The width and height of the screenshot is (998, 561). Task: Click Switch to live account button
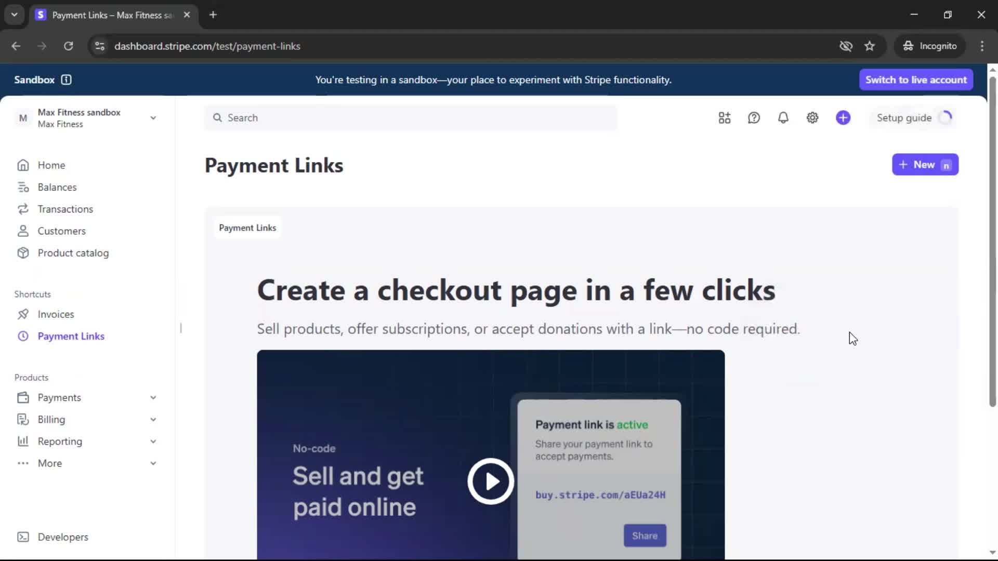916,79
